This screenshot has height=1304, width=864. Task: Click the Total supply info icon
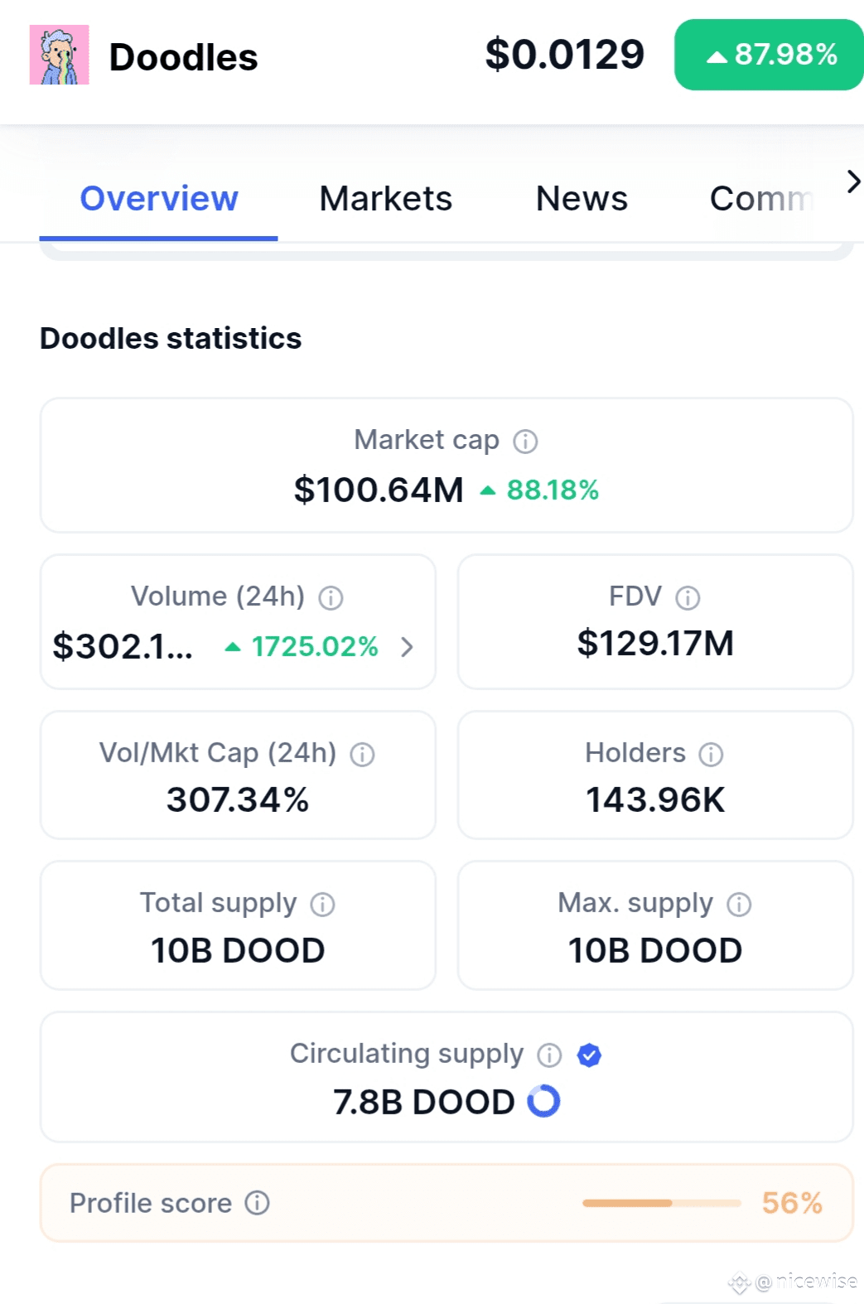click(x=322, y=905)
